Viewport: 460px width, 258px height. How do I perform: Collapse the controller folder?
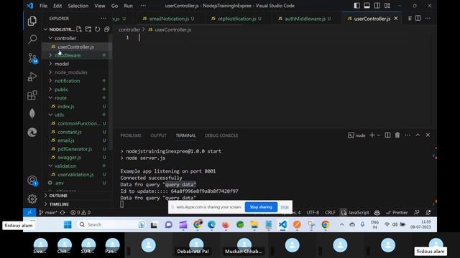(x=65, y=38)
